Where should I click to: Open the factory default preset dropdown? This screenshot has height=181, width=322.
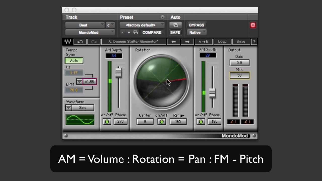click(142, 25)
